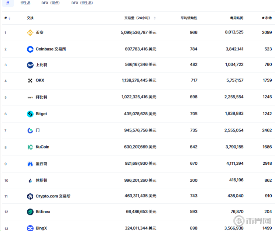This screenshot has height=231, width=275.
Task: Click volume 630,207,669 美元
Action: [x=140, y=147]
